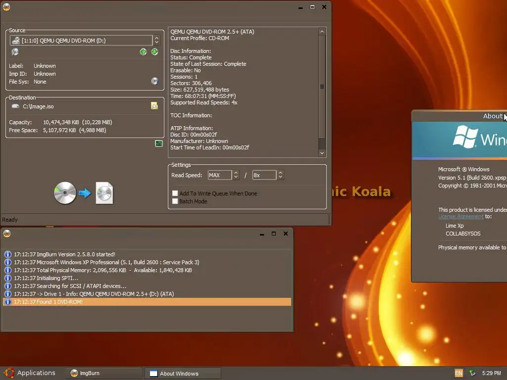The height and width of the screenshot is (380, 507).
Task: Click the clock showing 5:29 PM
Action: 492,373
